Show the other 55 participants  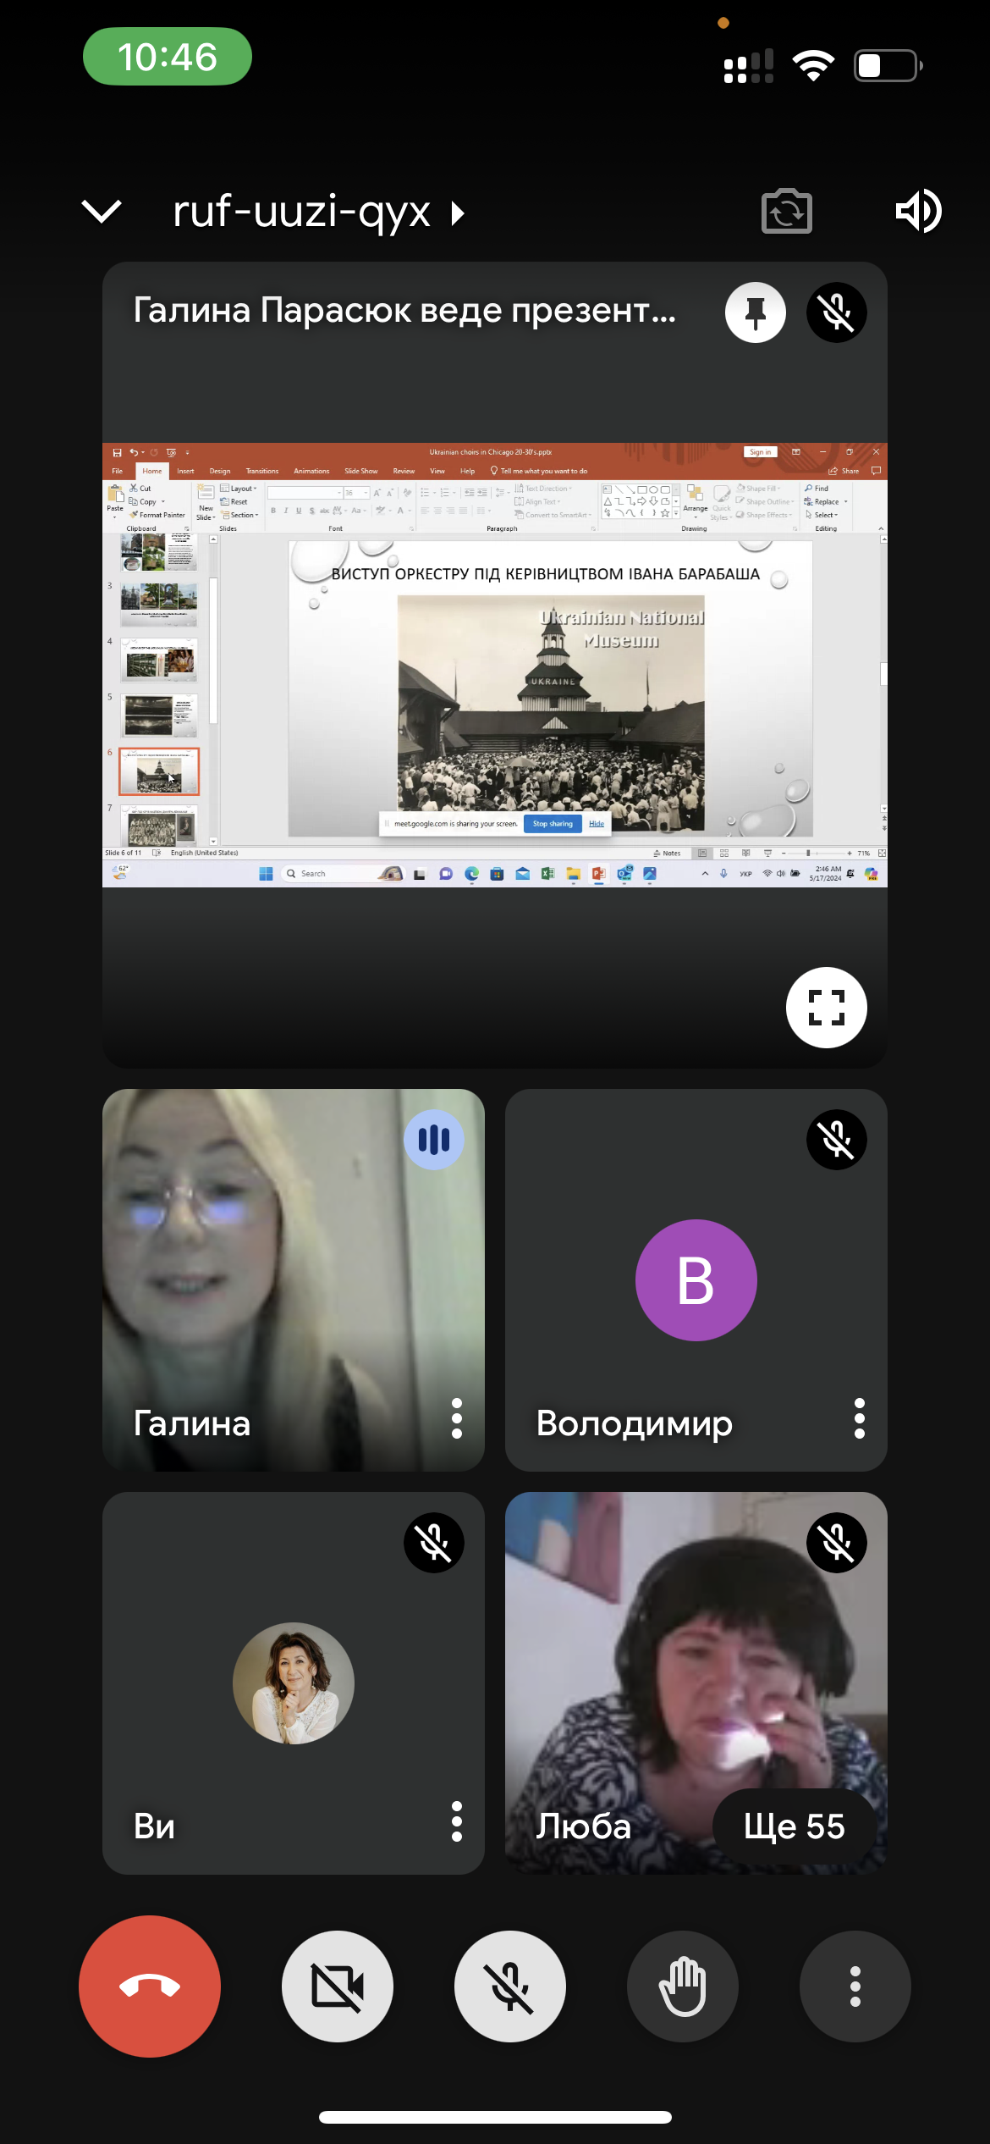tap(794, 1826)
